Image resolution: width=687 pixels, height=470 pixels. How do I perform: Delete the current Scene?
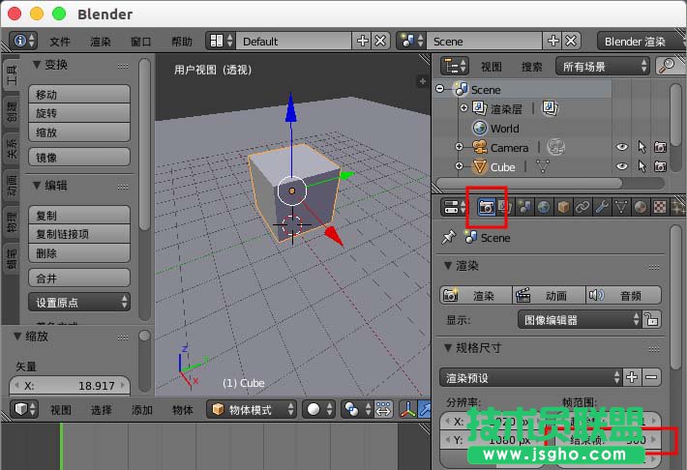[x=571, y=41]
